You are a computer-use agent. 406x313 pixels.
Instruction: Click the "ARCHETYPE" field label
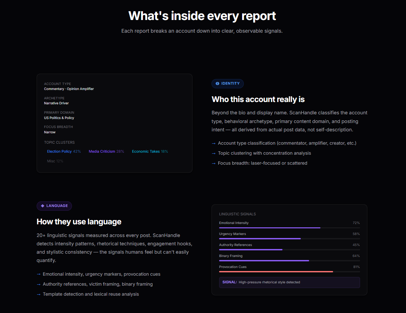(54, 98)
